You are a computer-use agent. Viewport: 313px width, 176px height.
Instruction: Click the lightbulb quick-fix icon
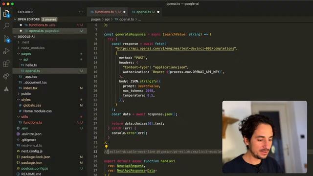point(106,147)
